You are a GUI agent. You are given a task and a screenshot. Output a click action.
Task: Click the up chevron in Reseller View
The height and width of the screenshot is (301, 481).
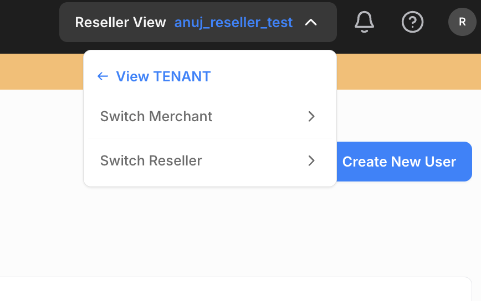pyautogui.click(x=311, y=23)
